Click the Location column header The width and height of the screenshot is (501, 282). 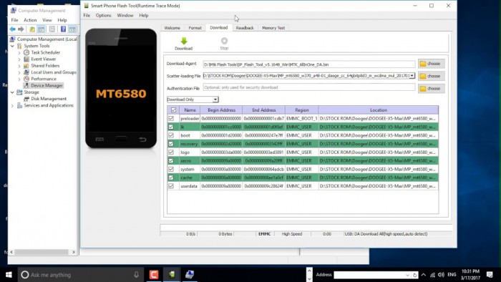coord(379,110)
